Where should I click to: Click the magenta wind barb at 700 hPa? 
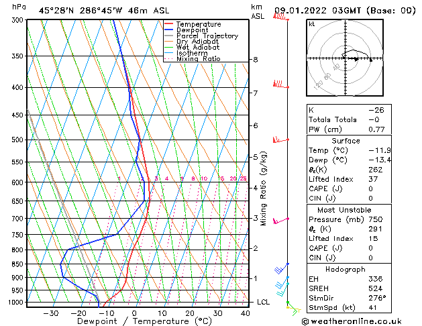click(281, 221)
